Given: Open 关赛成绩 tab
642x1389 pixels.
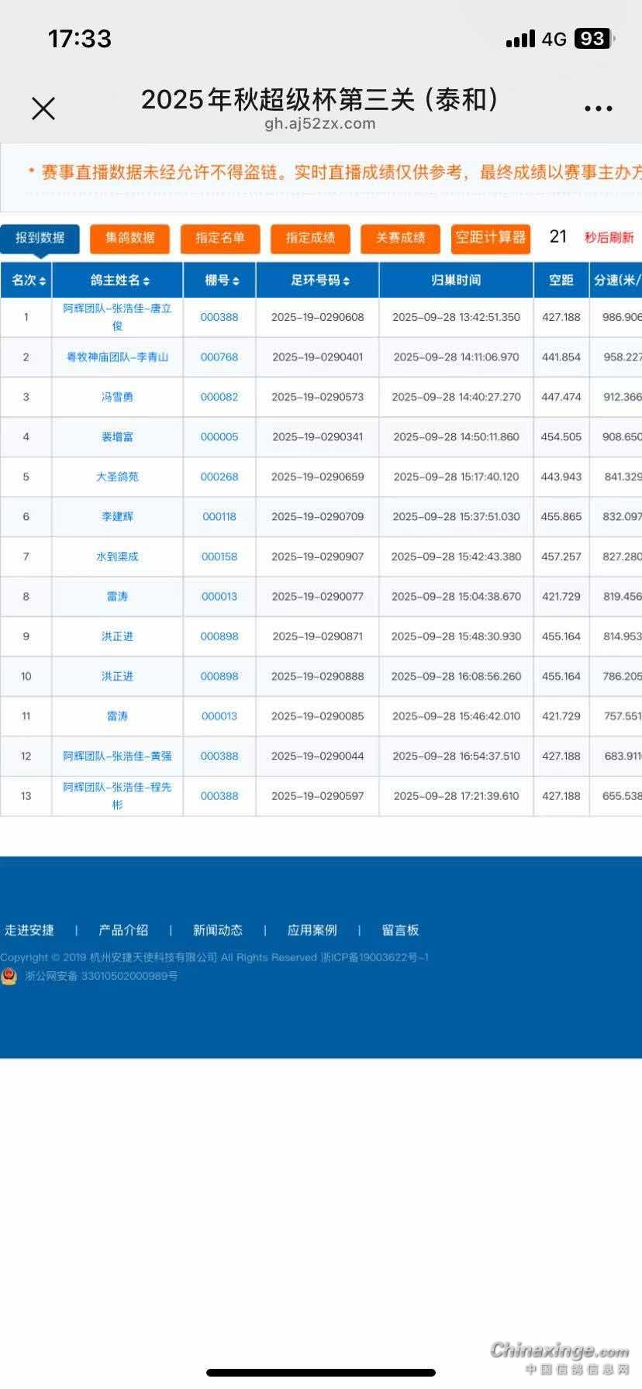Looking at the screenshot, I should pos(400,238).
